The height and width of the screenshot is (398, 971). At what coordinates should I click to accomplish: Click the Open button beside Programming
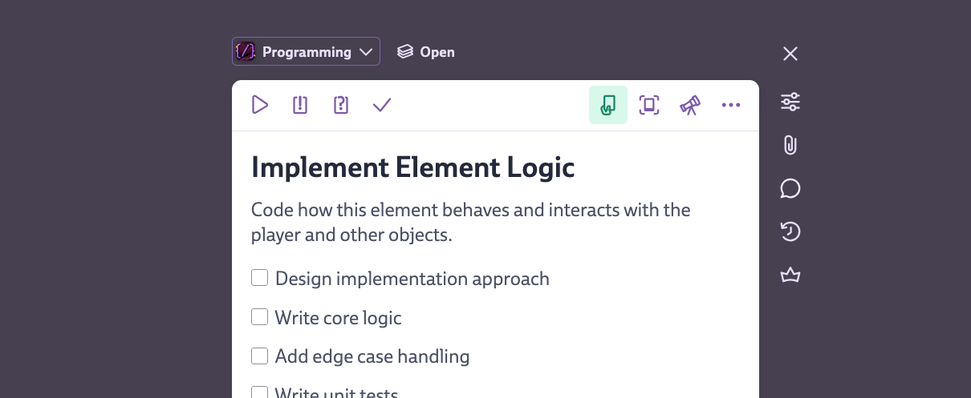(x=426, y=52)
